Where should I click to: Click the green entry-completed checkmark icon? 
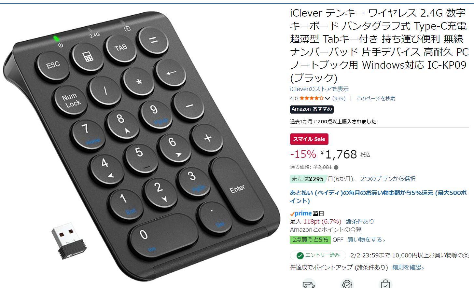pos(300,255)
